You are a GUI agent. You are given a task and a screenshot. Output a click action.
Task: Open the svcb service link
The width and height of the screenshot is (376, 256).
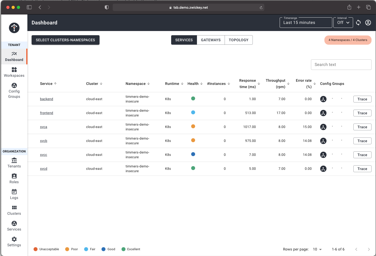[x=44, y=141]
